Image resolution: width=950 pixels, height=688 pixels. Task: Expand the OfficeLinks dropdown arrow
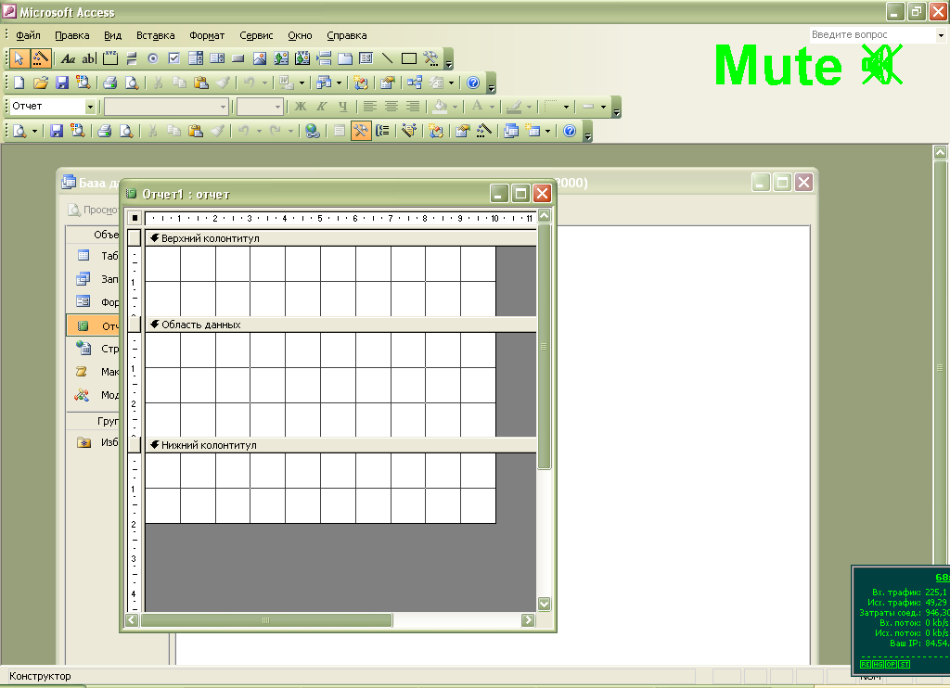tap(302, 83)
